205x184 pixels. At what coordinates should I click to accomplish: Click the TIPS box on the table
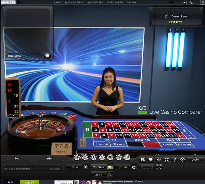pos(83,143)
